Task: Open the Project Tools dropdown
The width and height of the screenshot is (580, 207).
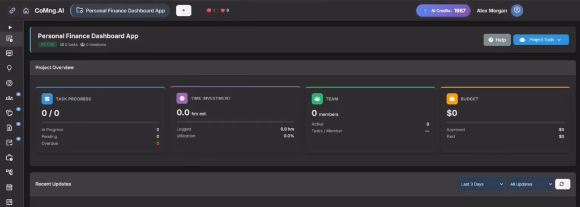Action: tap(541, 40)
